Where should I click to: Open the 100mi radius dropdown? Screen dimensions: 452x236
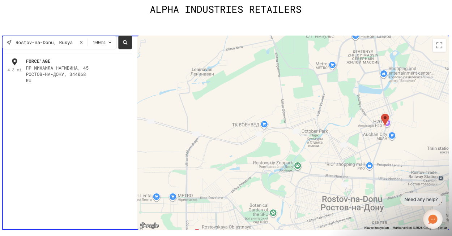click(x=102, y=43)
